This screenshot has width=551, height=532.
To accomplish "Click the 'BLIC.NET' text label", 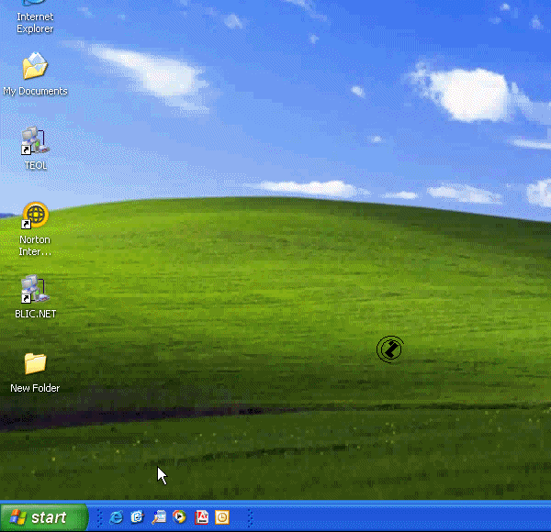I will pyautogui.click(x=35, y=315).
